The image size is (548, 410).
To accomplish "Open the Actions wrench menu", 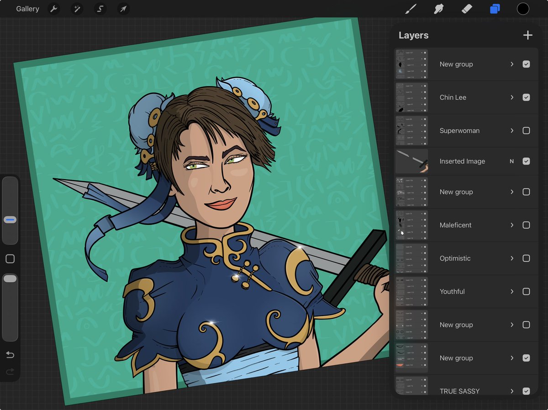I will (x=54, y=9).
